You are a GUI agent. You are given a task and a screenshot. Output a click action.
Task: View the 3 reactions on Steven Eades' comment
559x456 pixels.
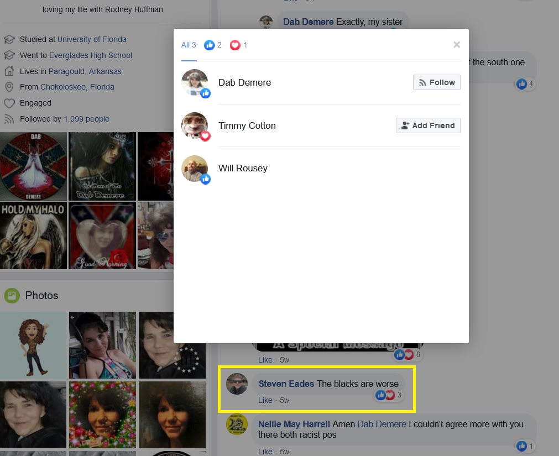389,395
